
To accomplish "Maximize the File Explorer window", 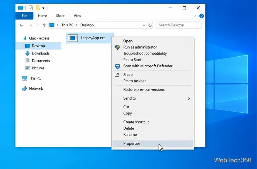I will tap(184, 8).
